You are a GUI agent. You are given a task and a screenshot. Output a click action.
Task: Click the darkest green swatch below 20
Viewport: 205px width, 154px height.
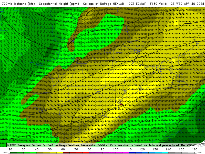(x=14, y=152)
